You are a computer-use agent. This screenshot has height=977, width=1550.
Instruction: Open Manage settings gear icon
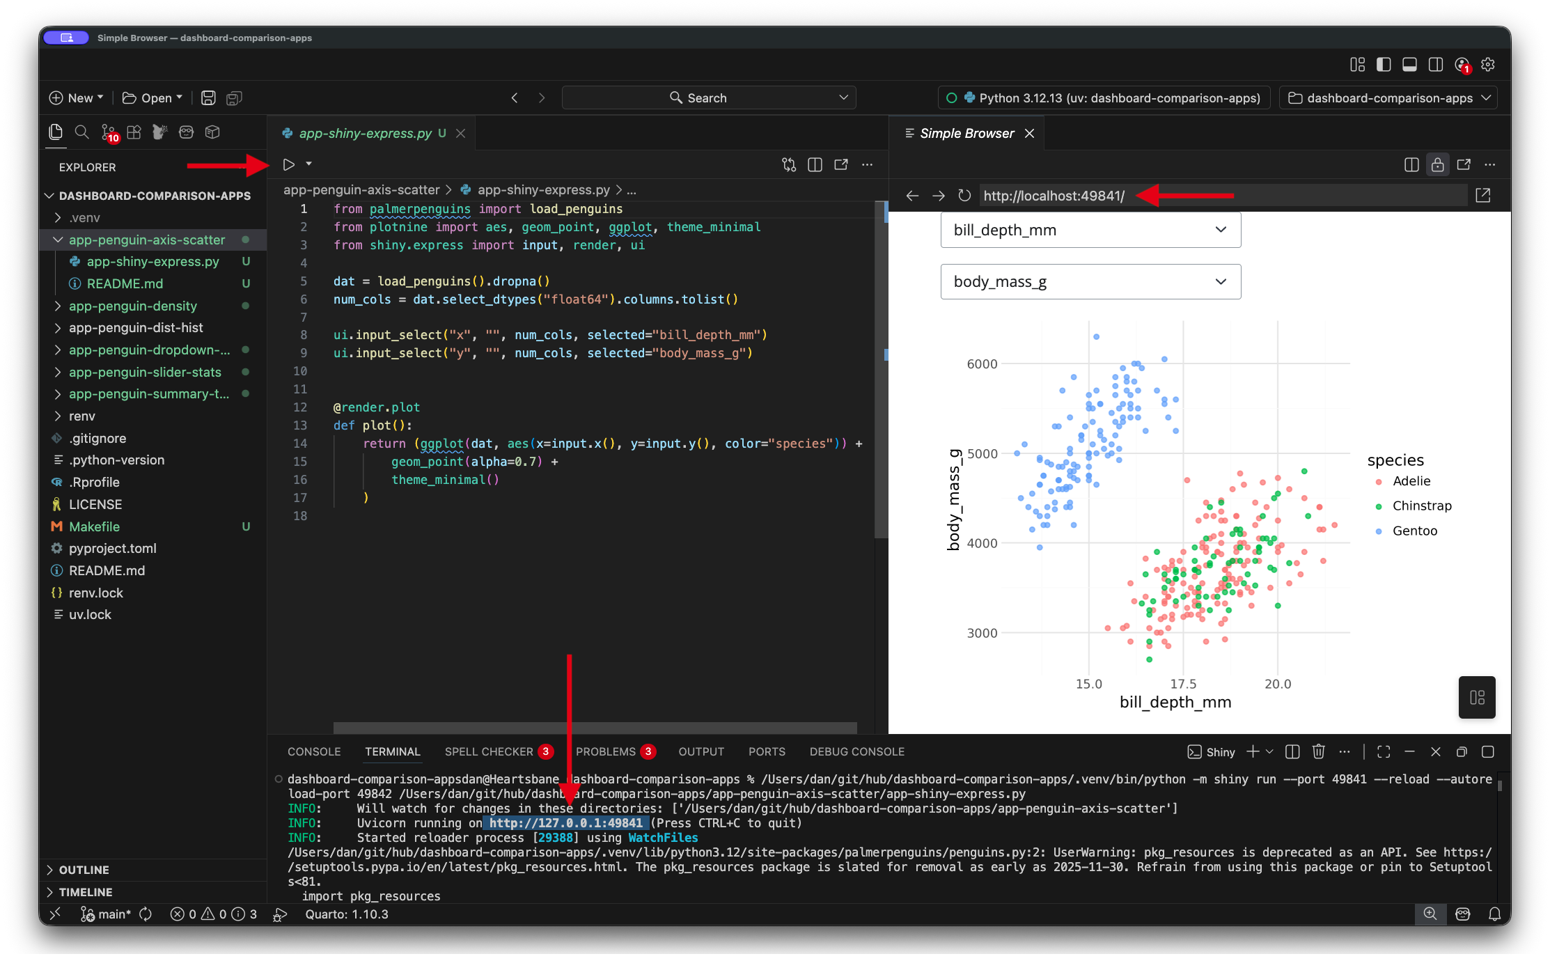pos(1488,65)
